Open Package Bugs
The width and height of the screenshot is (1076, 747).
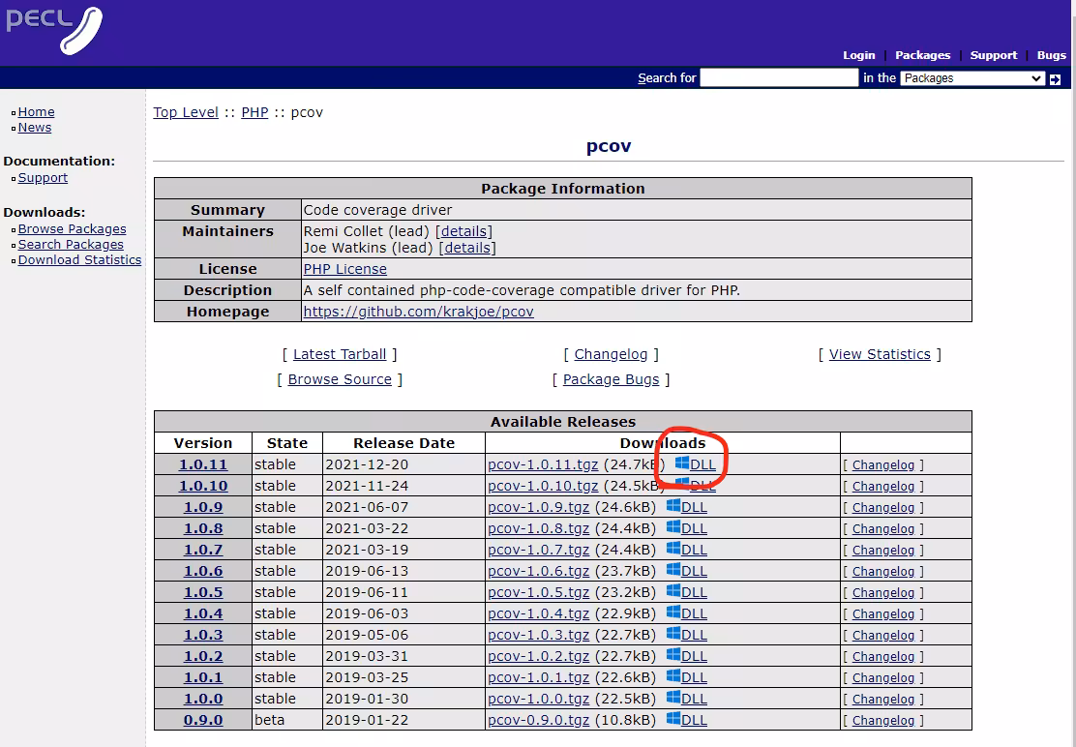[611, 380]
